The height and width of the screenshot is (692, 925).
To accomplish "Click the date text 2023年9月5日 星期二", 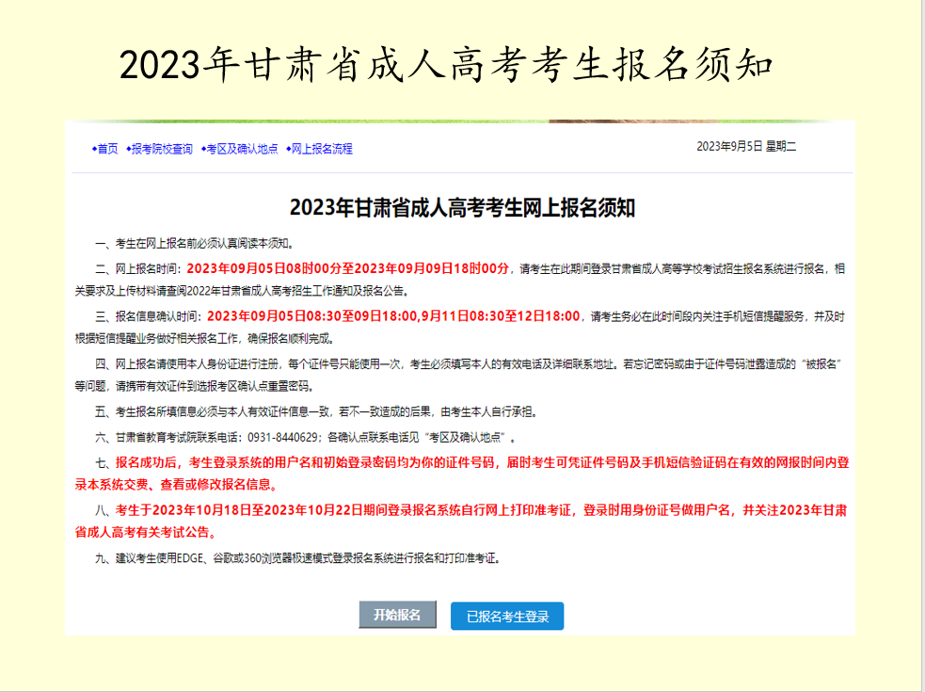I will tap(746, 147).
